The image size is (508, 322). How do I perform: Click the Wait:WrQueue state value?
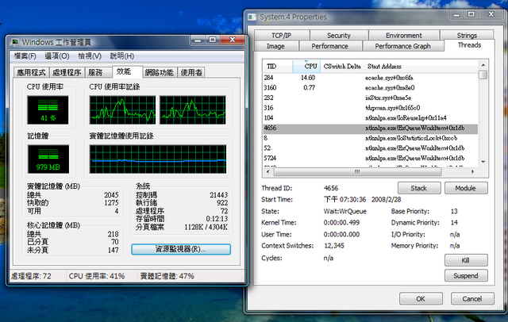coord(345,211)
